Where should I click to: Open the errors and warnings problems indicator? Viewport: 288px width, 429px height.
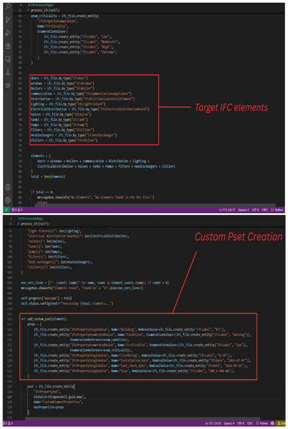point(17,210)
